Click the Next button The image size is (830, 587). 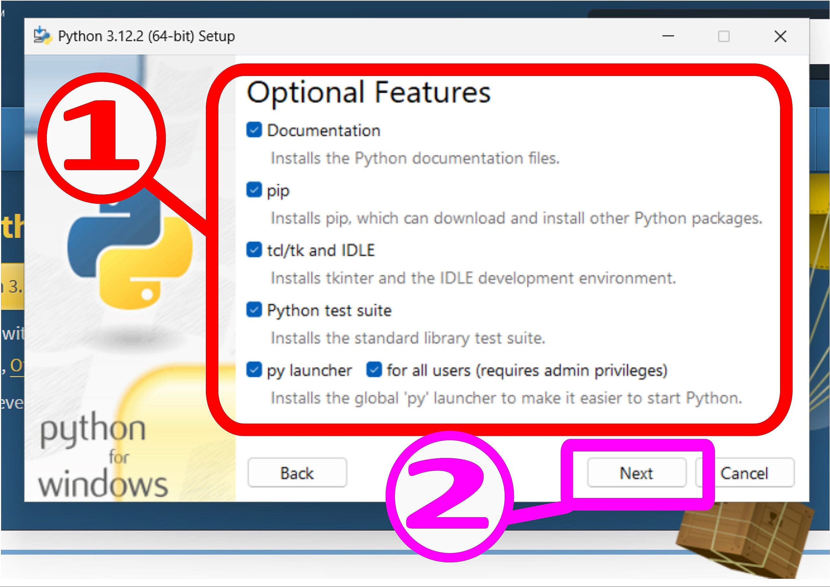(636, 473)
